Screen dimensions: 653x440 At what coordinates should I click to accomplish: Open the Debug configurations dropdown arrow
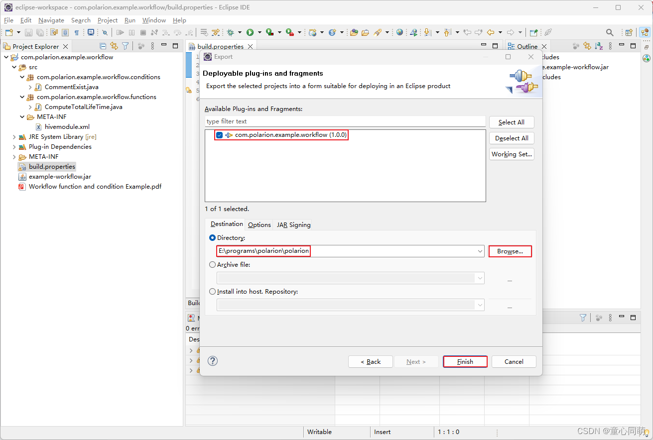(x=240, y=32)
